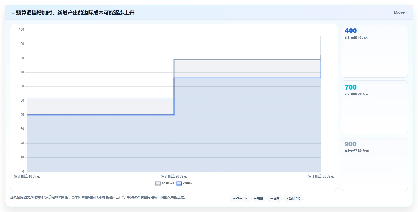Click the y-axis value 60
The height and width of the screenshot is (212, 418).
(x=22, y=86)
